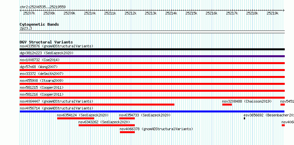
Task: Open the nsv4056714 gnomADStructuralVariants label
Action: (x=56, y=108)
